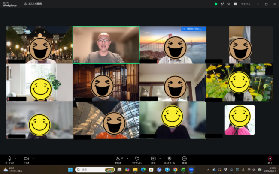
Task: Open the grid view layout icon
Action: tap(235, 4)
